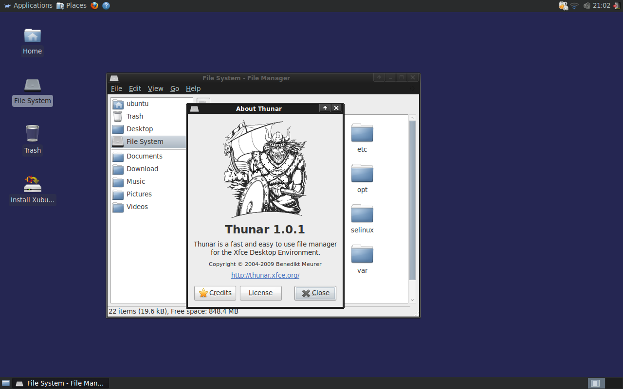Screen dimensions: 623x389
Task: Open Pictures bookmark in sidebar
Action: tap(148, 194)
